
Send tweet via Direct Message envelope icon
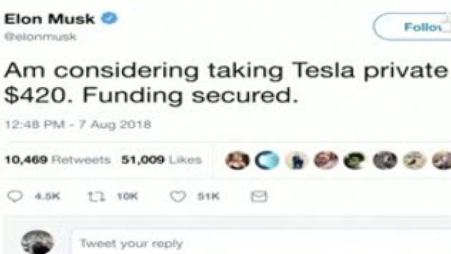[259, 197]
